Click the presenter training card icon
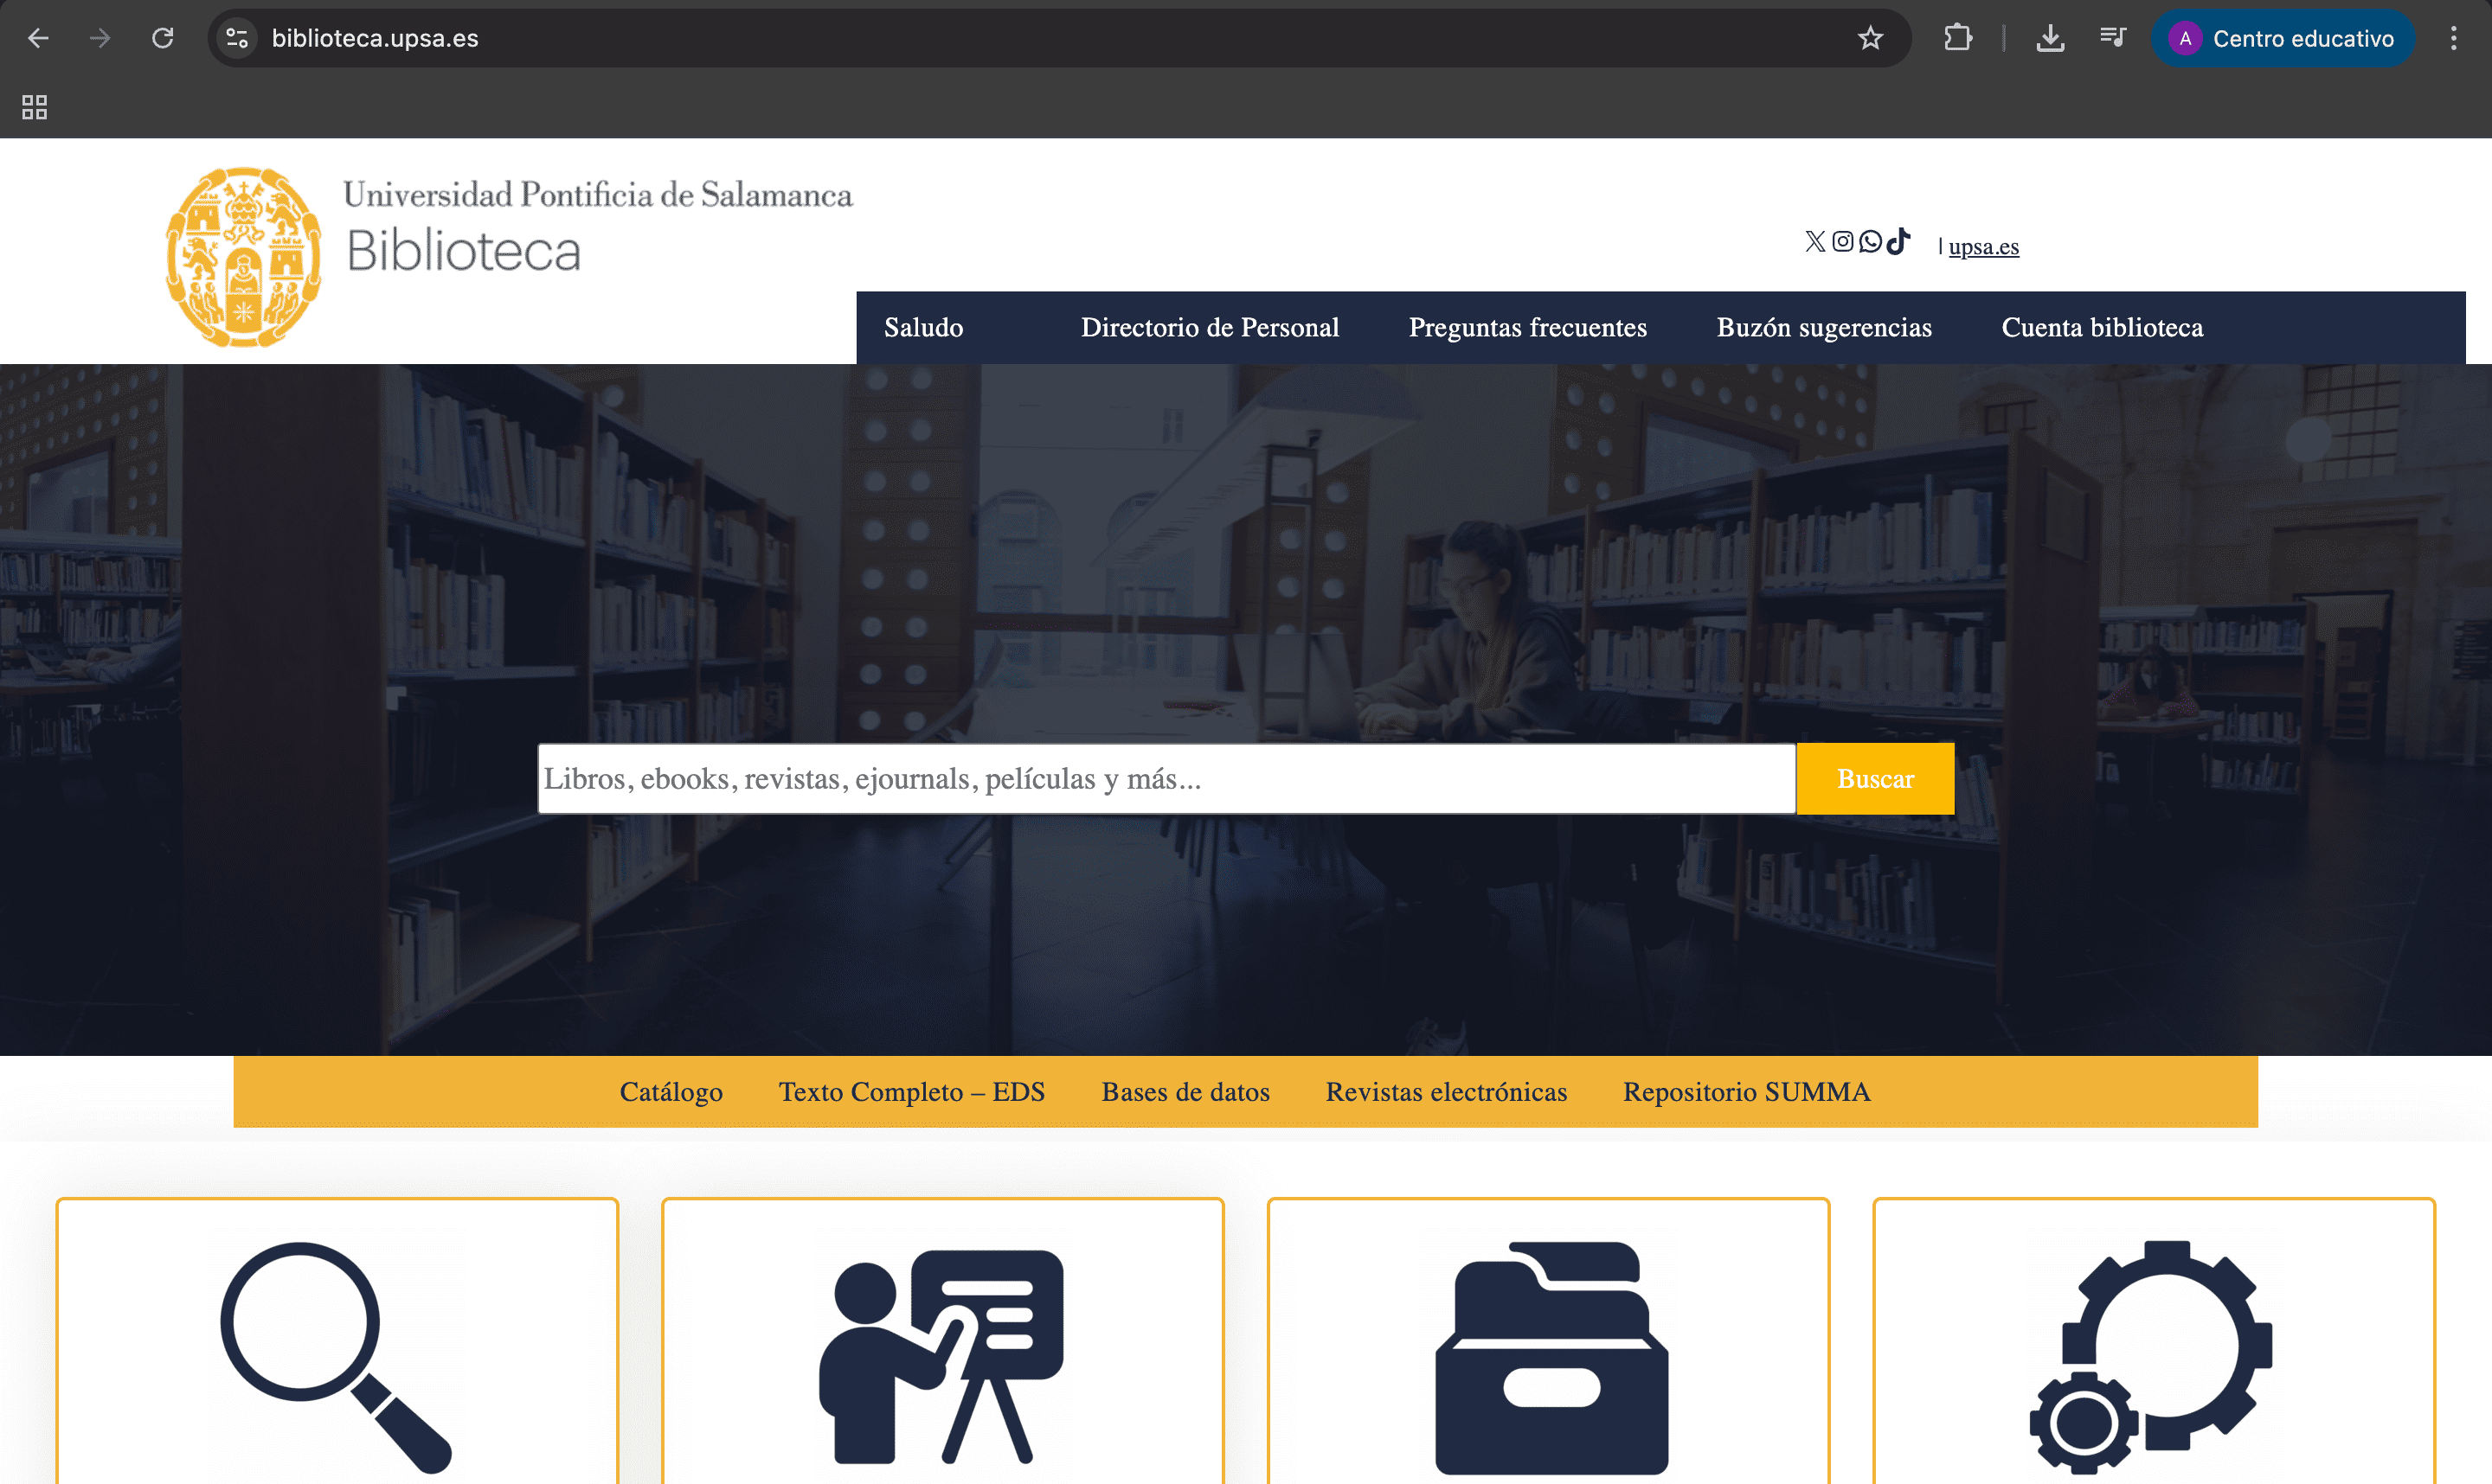This screenshot has width=2492, height=1484. pyautogui.click(x=942, y=1355)
